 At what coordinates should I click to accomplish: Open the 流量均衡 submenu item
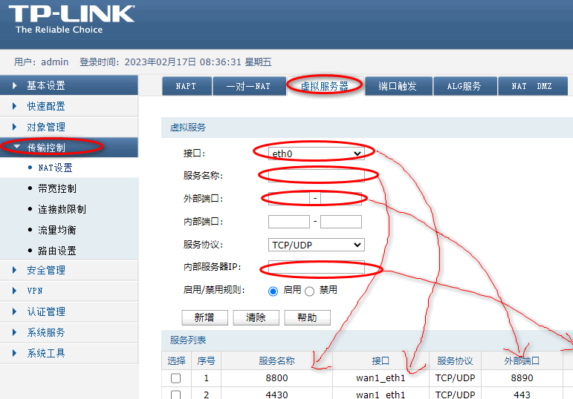pos(56,230)
